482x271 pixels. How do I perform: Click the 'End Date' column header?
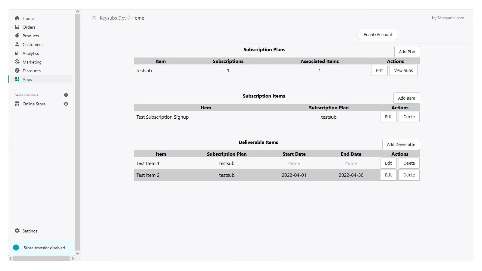(x=351, y=154)
